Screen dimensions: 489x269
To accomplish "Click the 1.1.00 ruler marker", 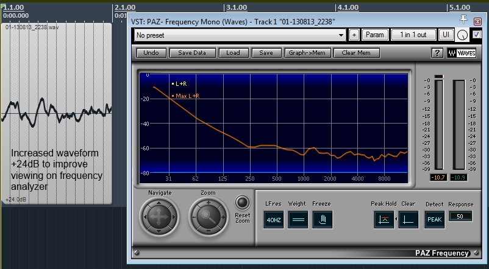I will [x=13, y=7].
